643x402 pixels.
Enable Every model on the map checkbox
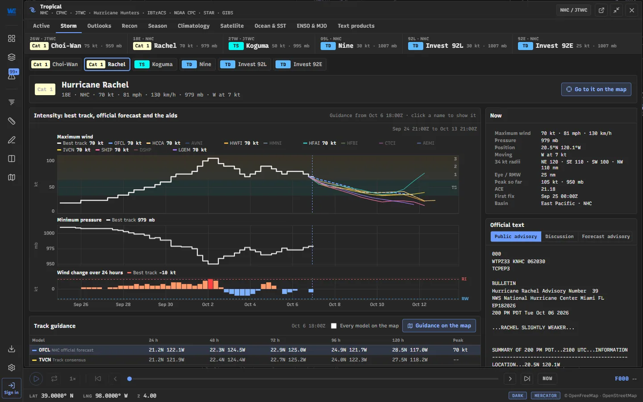334,326
